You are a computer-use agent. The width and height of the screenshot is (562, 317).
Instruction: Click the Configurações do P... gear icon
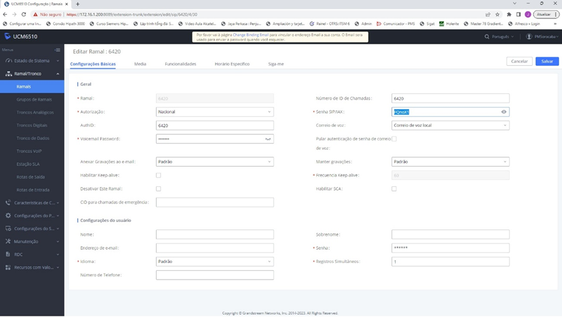8,216
